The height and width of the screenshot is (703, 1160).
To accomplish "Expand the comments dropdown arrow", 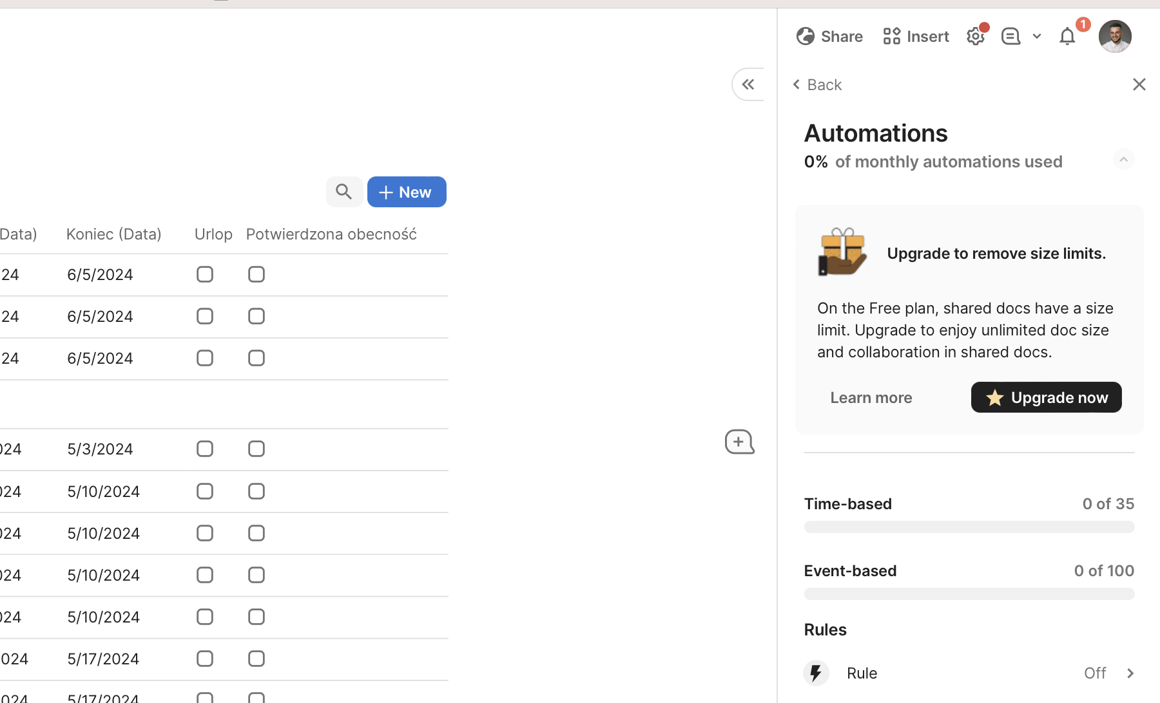I will point(1037,37).
